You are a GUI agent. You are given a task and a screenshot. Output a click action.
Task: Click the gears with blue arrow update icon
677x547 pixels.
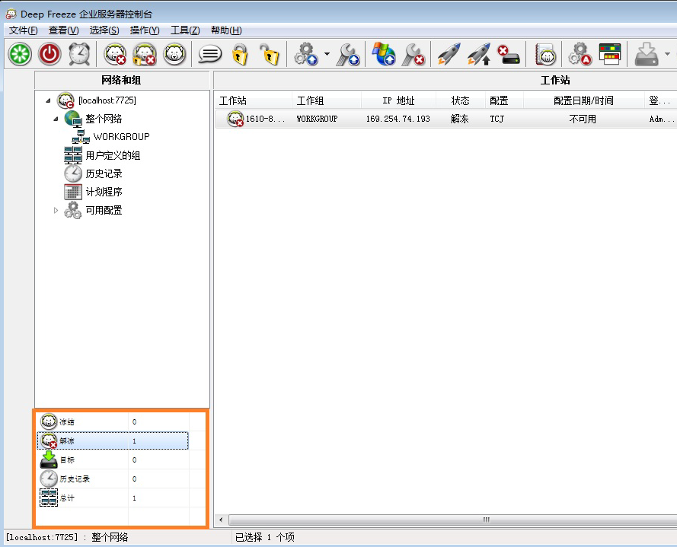[x=305, y=54]
